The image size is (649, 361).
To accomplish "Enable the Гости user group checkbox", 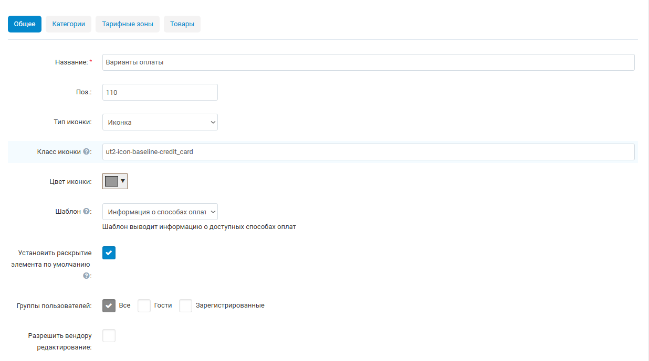I will click(144, 305).
